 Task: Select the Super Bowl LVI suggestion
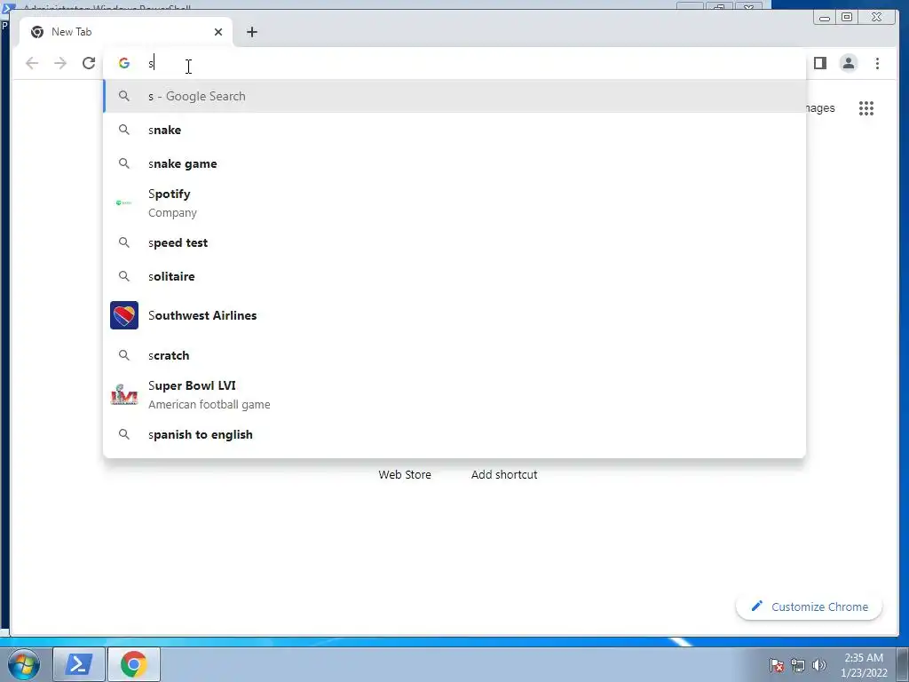coord(455,395)
